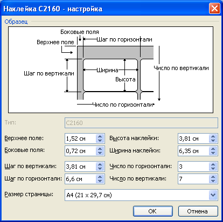Click the Боковые поля: label
Image resolution: width=223 pixels, height=222 pixels.
point(25,150)
